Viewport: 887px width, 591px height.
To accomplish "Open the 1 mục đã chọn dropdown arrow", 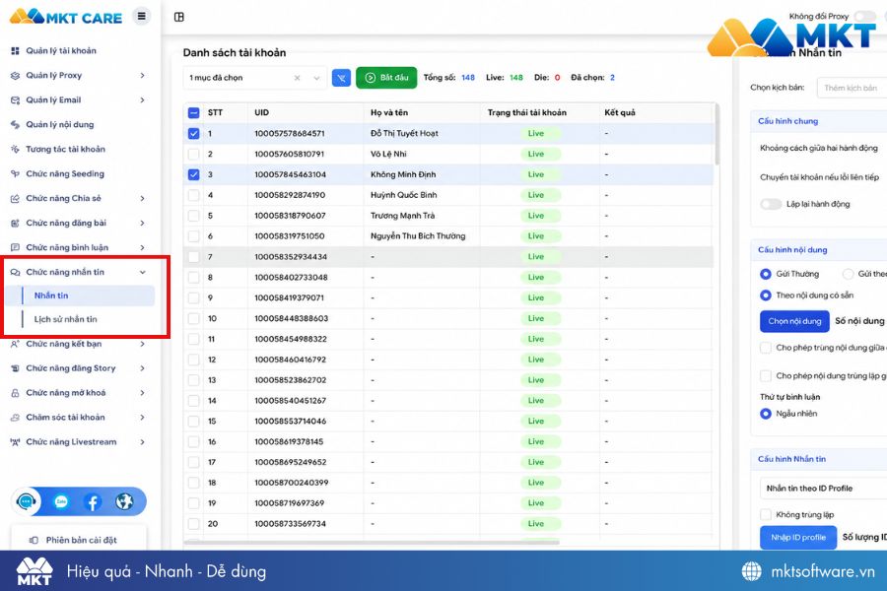I will (316, 78).
